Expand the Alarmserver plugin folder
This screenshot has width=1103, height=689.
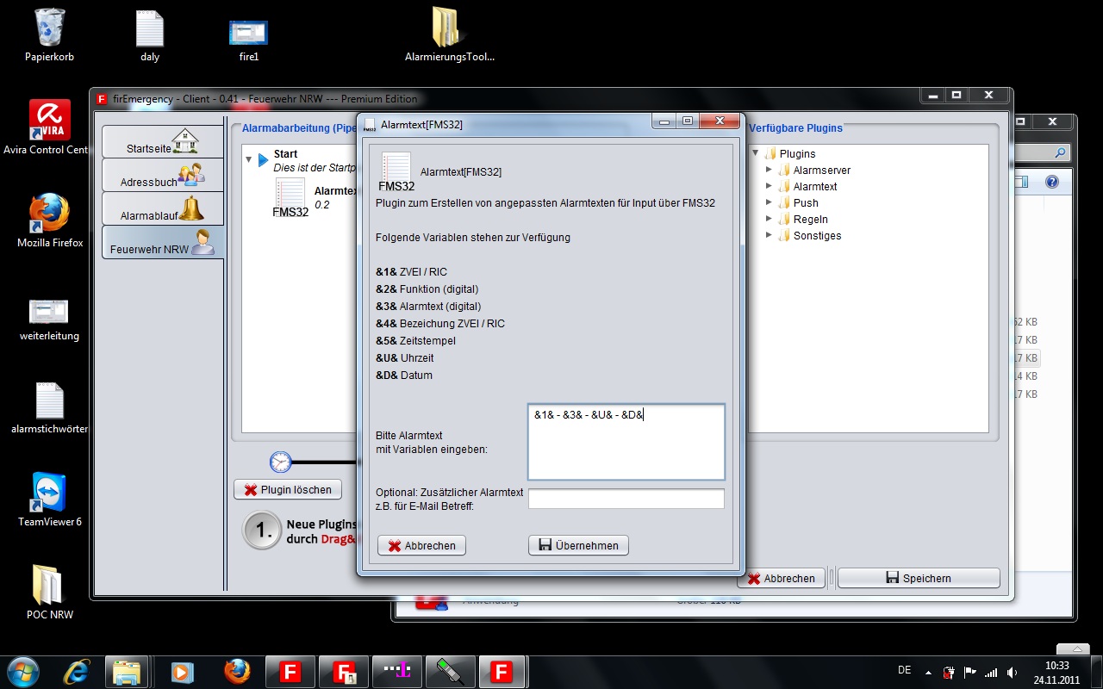pyautogui.click(x=770, y=171)
